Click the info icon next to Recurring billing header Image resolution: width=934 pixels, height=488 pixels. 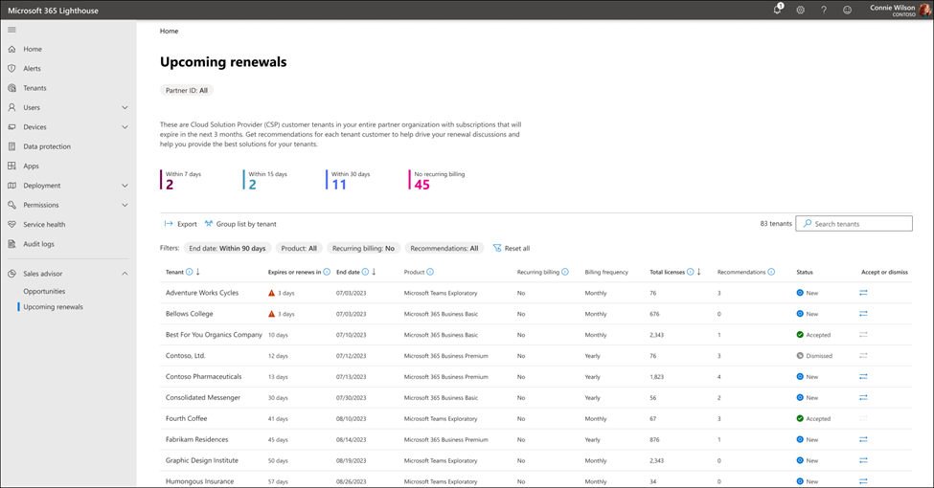564,272
